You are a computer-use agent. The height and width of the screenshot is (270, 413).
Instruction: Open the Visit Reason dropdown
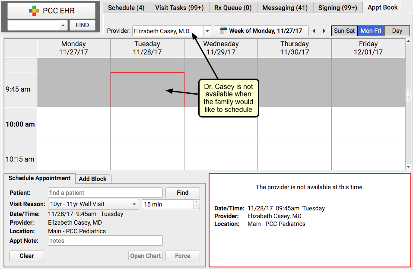click(93, 204)
